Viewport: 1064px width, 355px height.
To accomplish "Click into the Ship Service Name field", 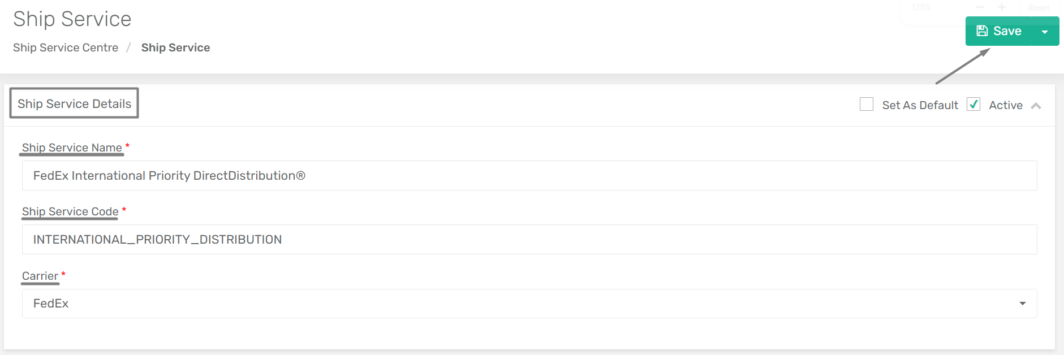I will (529, 176).
